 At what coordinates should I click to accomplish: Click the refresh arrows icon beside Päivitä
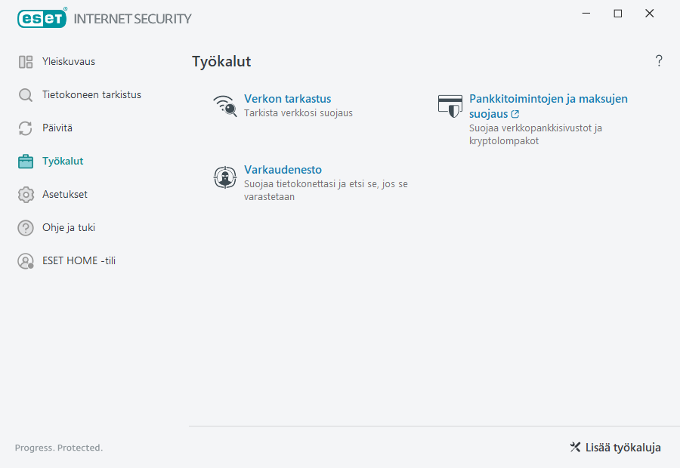26,128
